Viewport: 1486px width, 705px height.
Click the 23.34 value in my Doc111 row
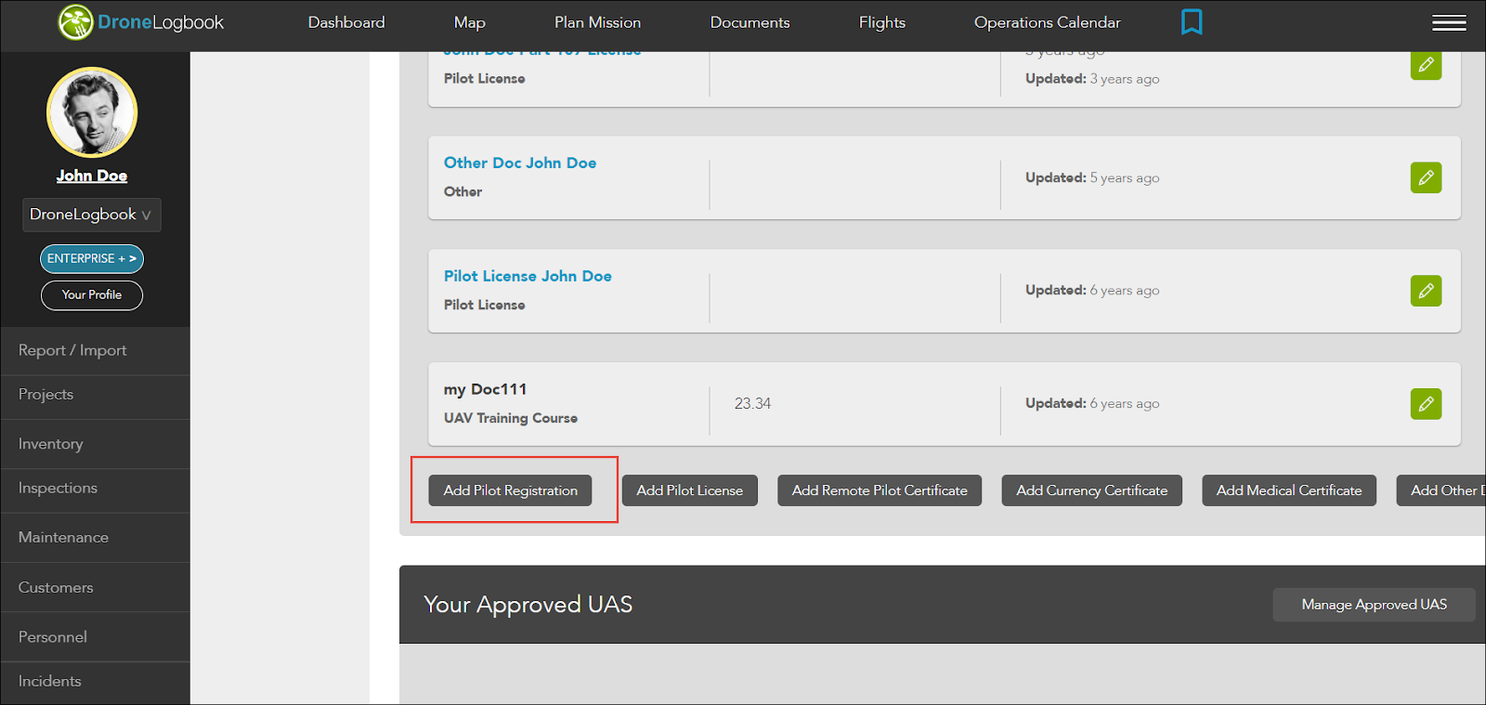click(752, 403)
